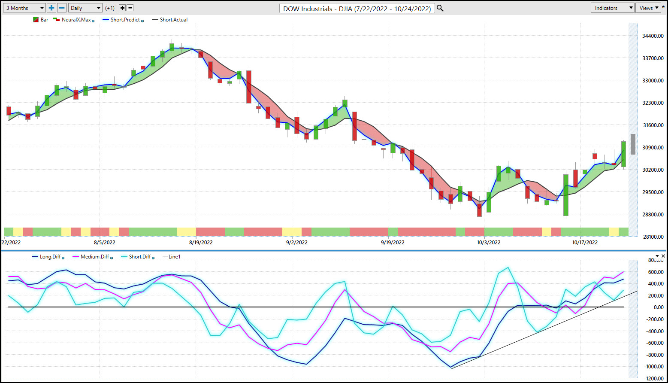Viewport: 668px width, 383px height.
Task: Click the Short.Actual legend entry
Action: click(x=169, y=20)
